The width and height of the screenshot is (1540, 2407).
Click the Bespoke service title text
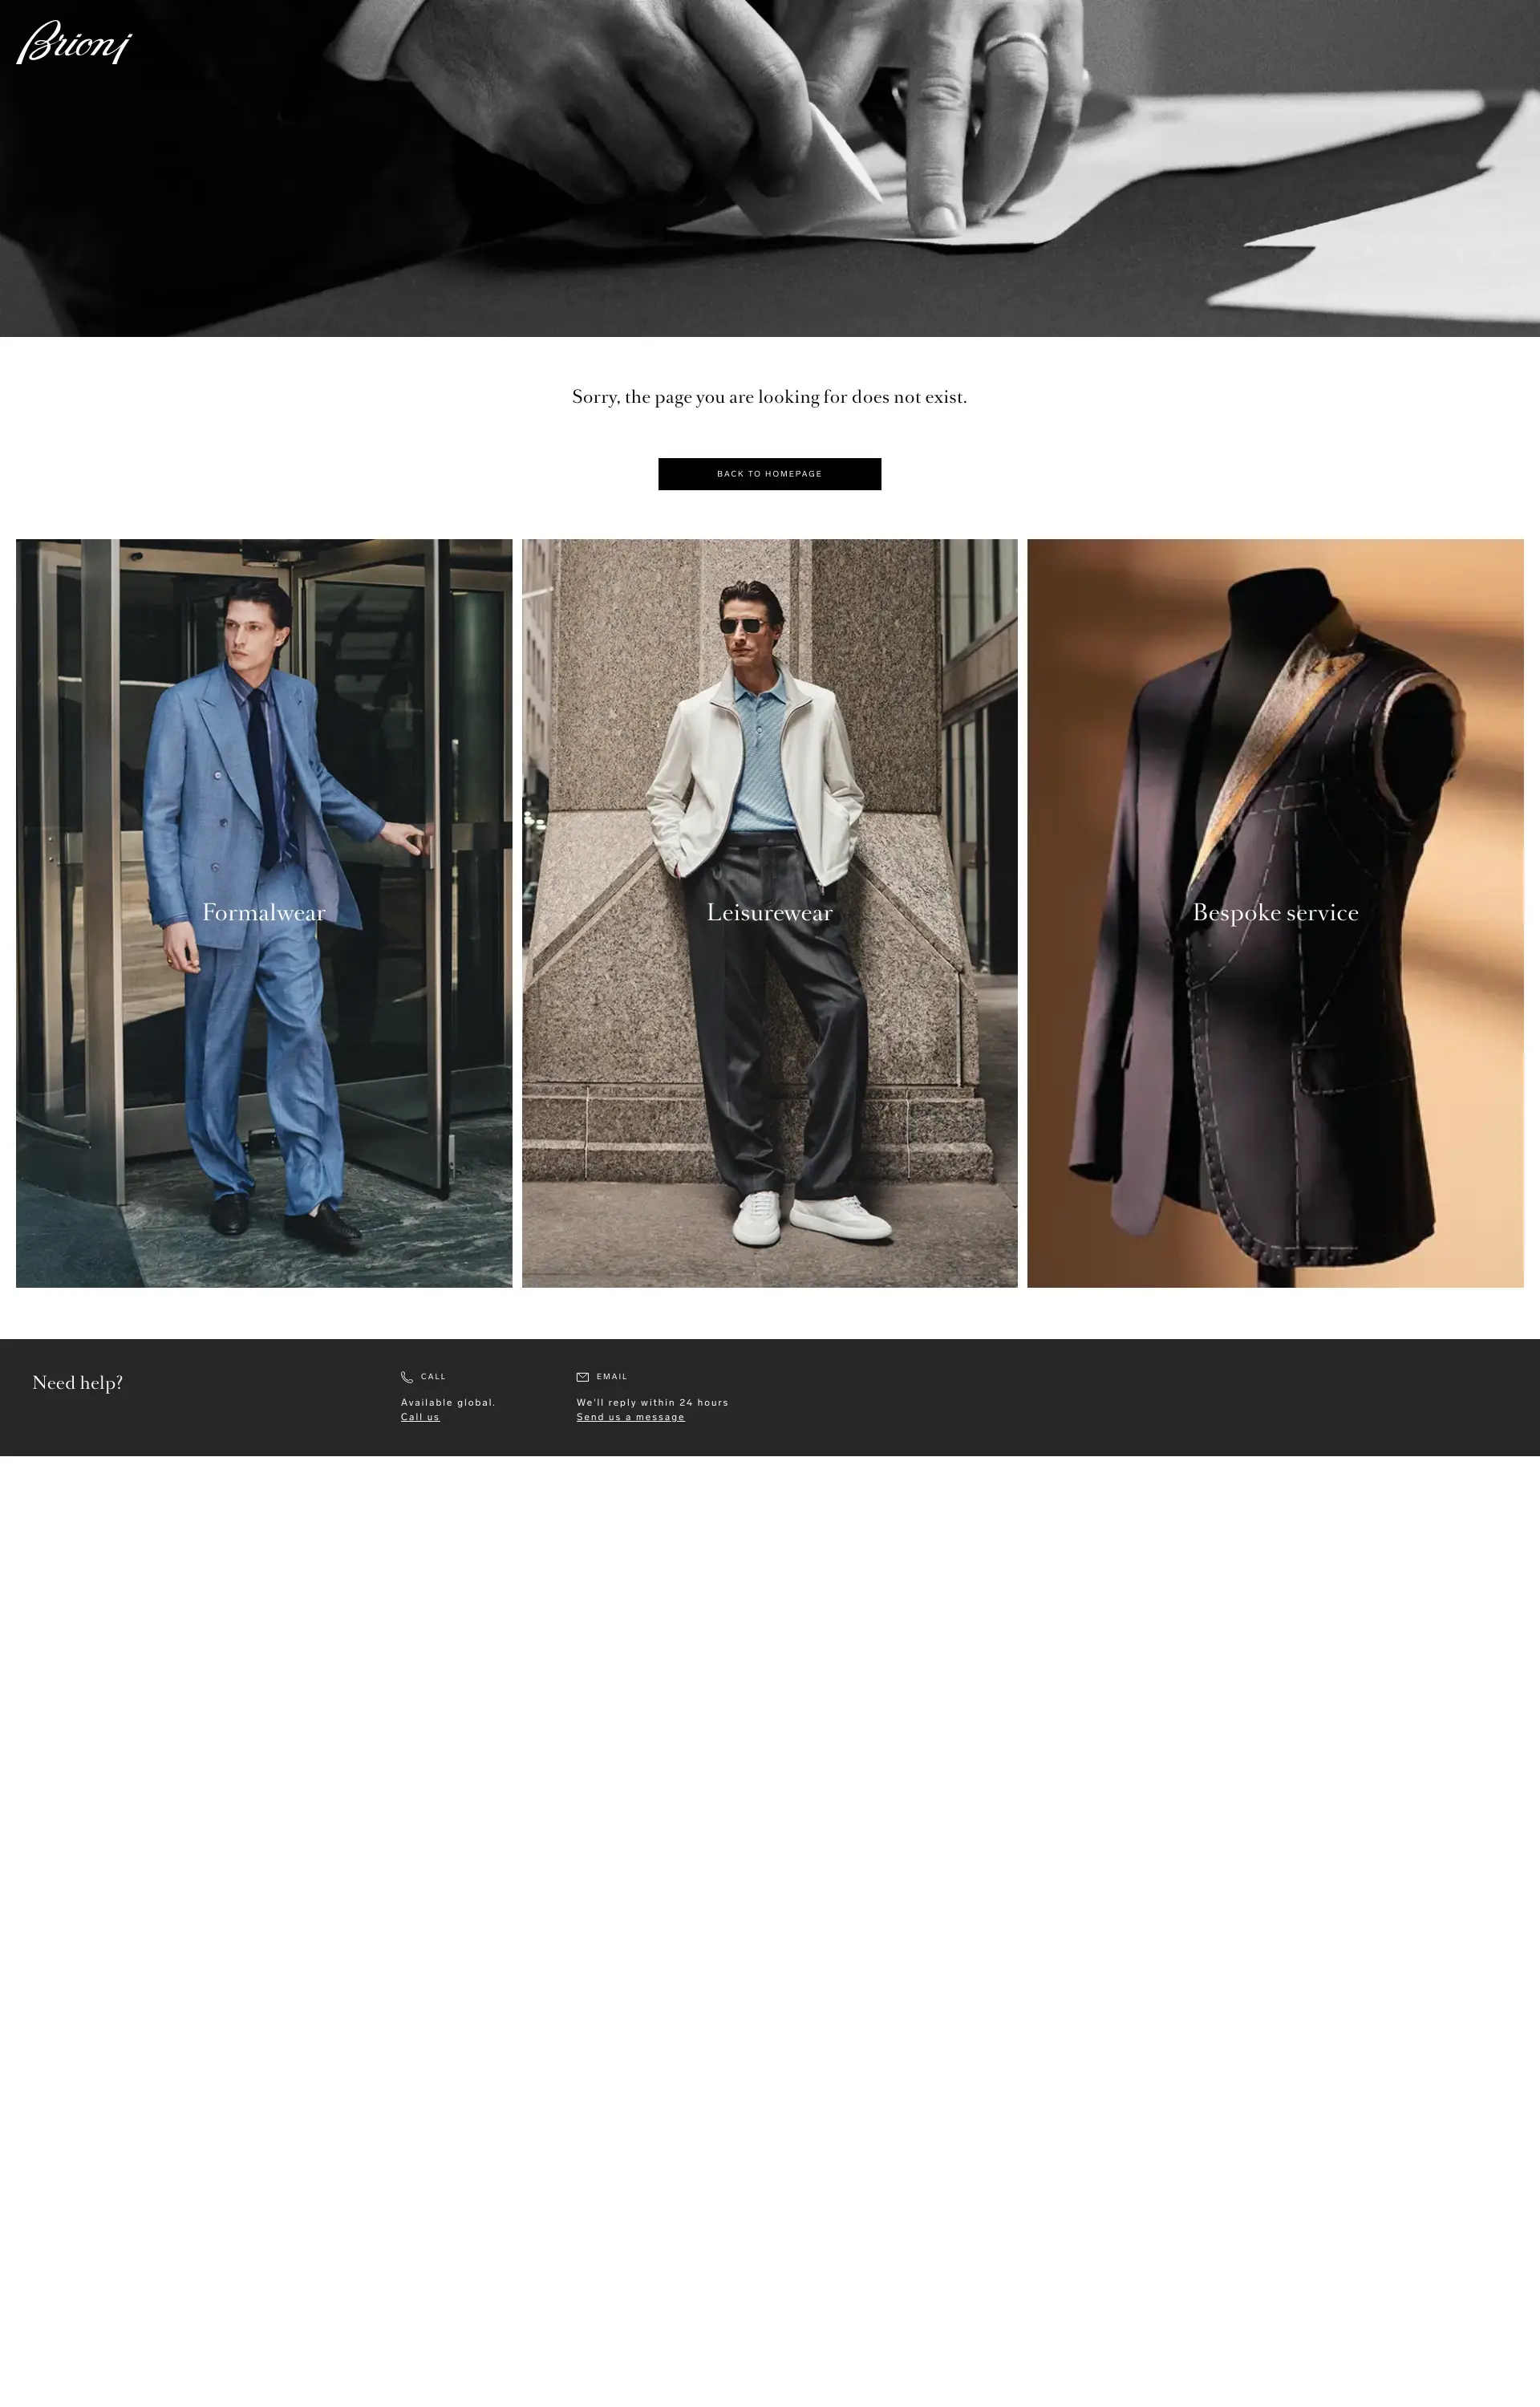1275,912
